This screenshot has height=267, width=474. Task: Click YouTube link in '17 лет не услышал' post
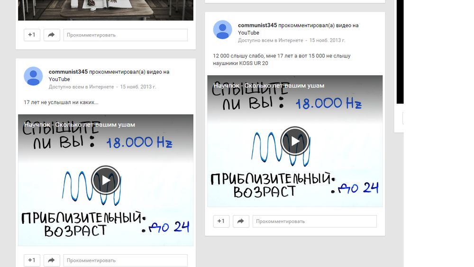(x=59, y=80)
